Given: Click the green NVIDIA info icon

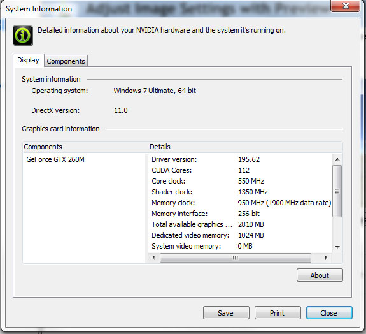Looking at the screenshot, I should coord(23,36).
